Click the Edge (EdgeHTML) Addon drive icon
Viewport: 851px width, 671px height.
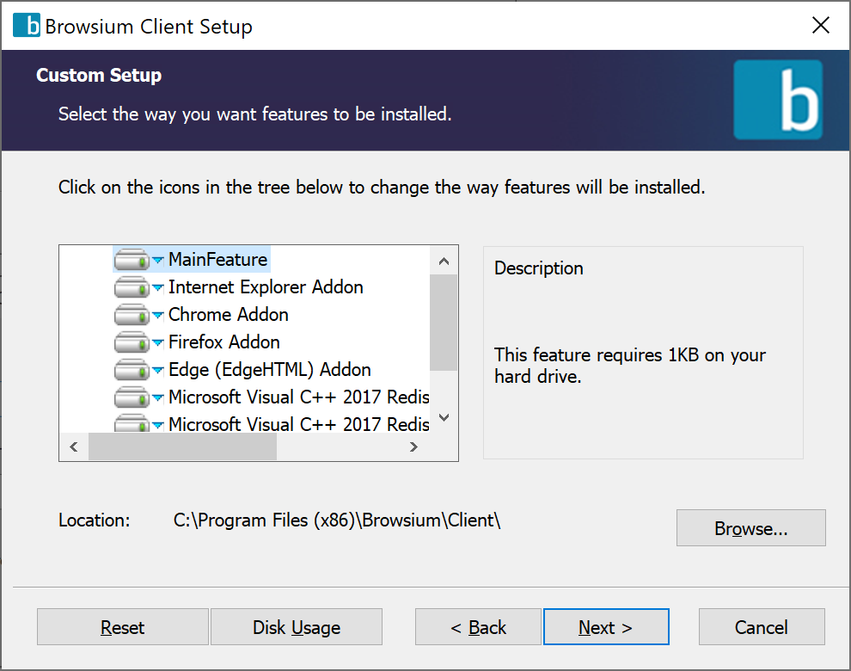[x=137, y=370]
